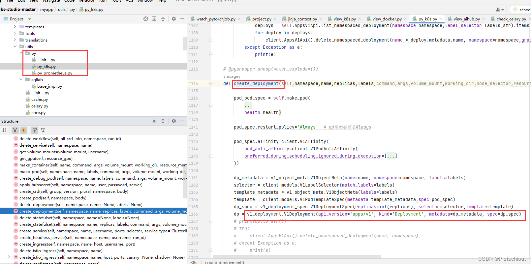Click utils in the breadcrumb path
The image size is (531, 264).
coord(62,10)
